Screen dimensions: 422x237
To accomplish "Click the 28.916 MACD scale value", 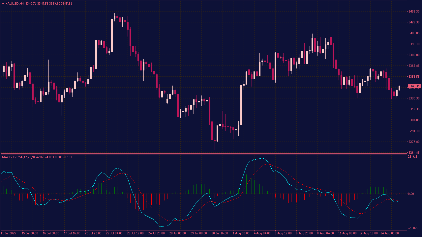I will (412, 157).
